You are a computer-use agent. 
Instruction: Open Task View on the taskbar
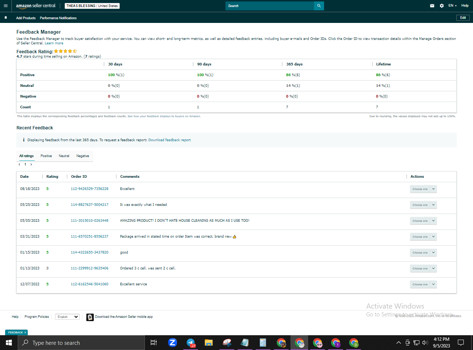click(154, 343)
